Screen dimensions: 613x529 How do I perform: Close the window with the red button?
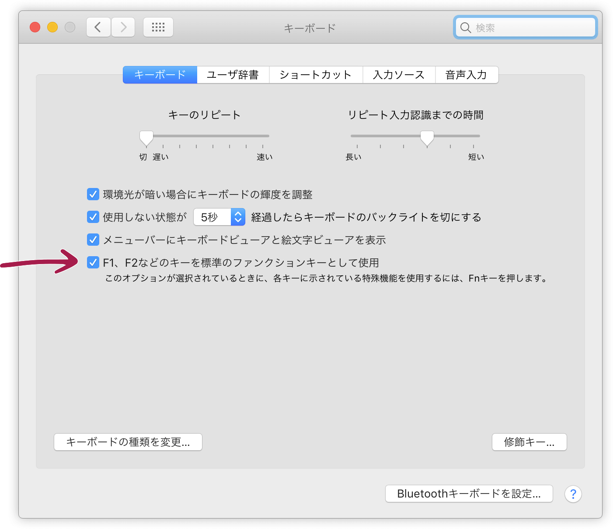[x=35, y=27]
